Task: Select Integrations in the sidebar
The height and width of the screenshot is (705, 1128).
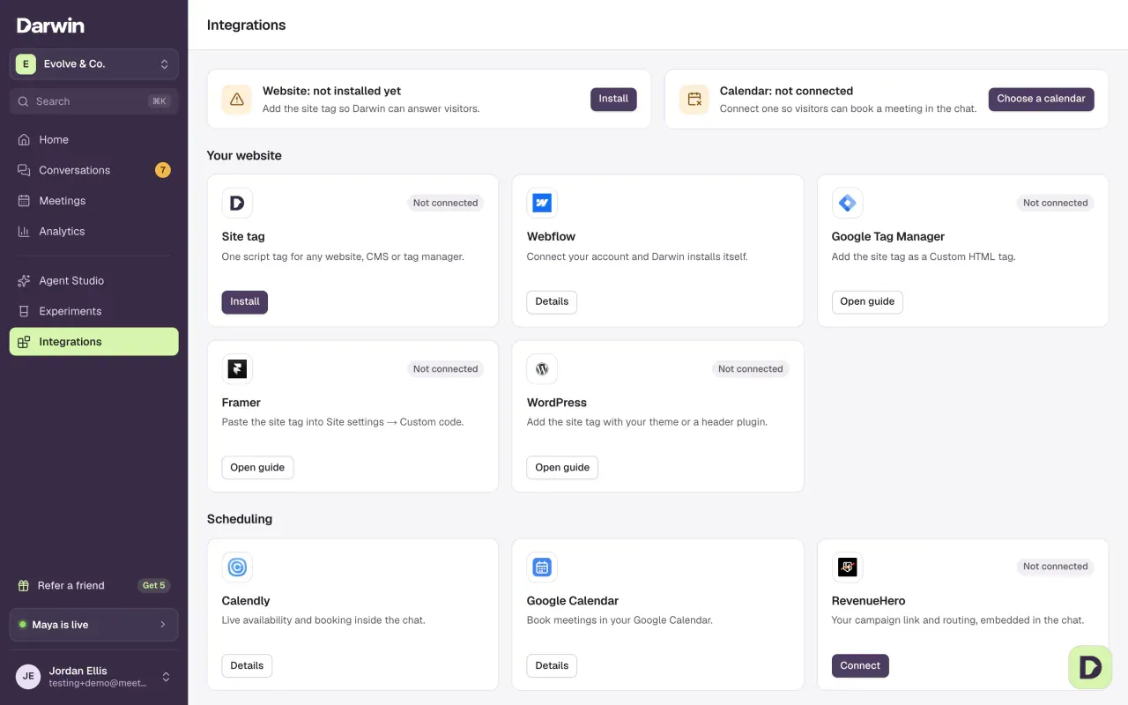Action: (x=94, y=342)
